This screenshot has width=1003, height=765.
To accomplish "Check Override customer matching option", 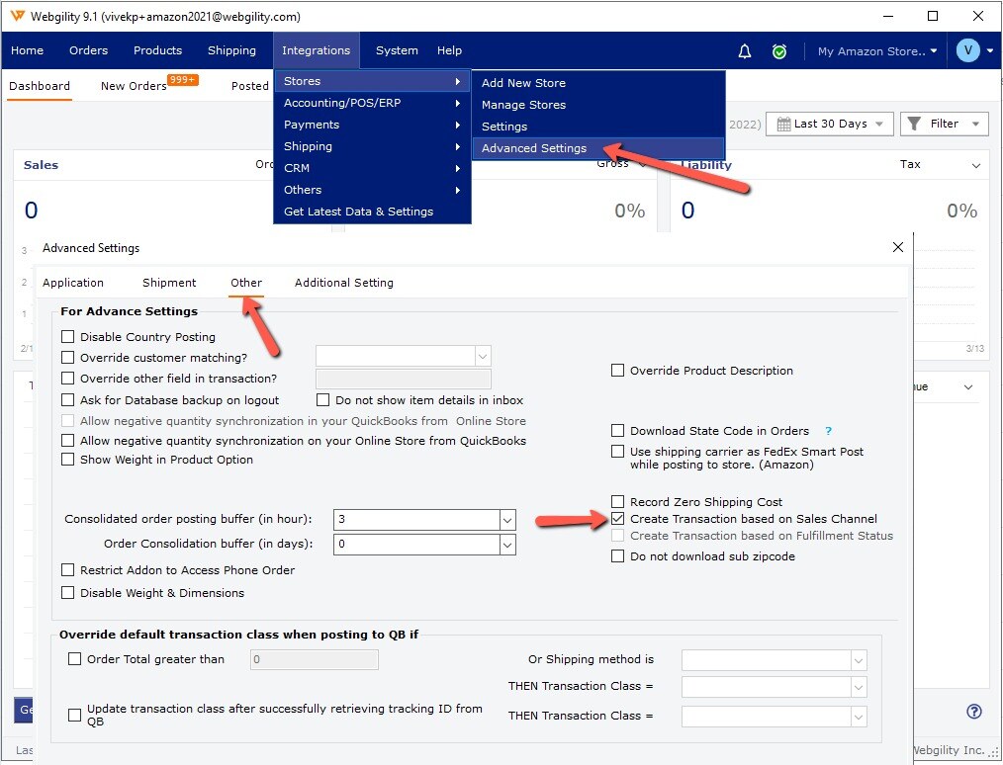I will click(68, 358).
